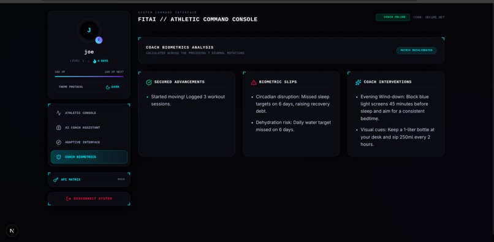The height and width of the screenshot is (242, 494).
Task: Click the Coach Interventions heading
Action: point(387,82)
